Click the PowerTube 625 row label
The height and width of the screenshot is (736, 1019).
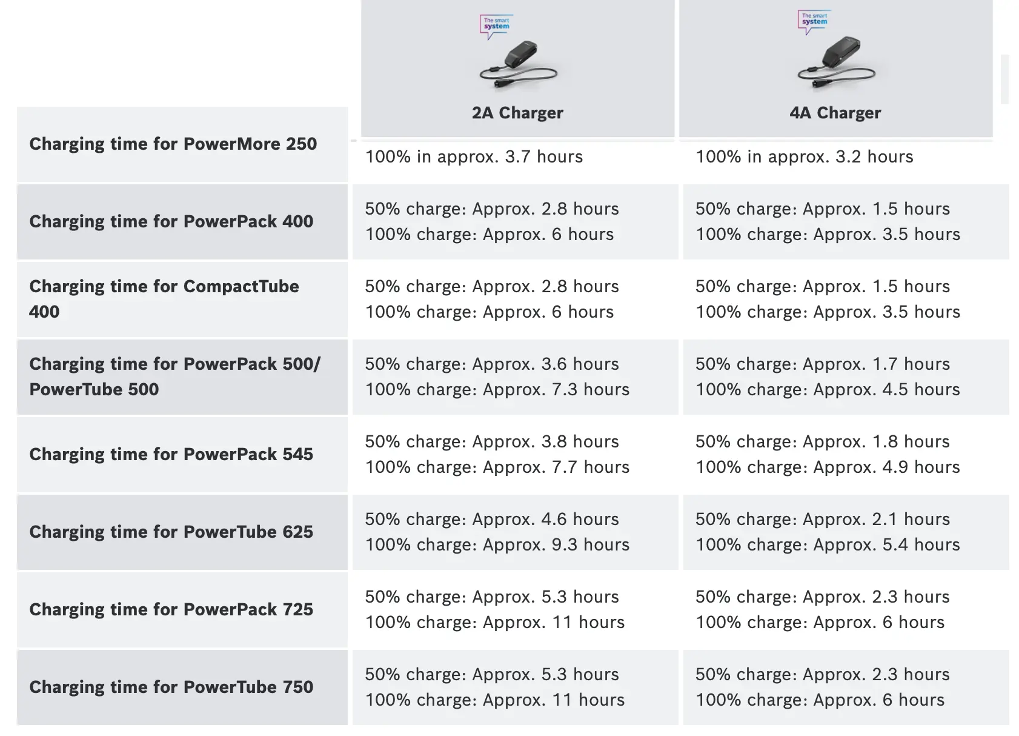pyautogui.click(x=171, y=532)
